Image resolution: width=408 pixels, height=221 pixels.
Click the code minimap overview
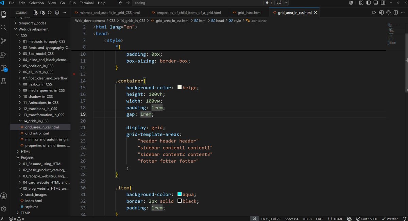(x=395, y=34)
